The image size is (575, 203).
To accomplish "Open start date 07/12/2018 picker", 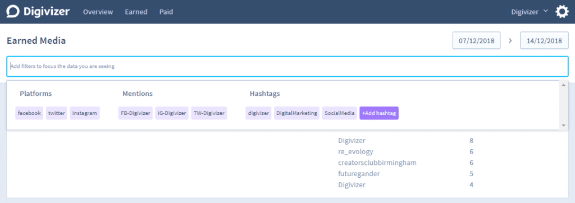I will point(476,41).
